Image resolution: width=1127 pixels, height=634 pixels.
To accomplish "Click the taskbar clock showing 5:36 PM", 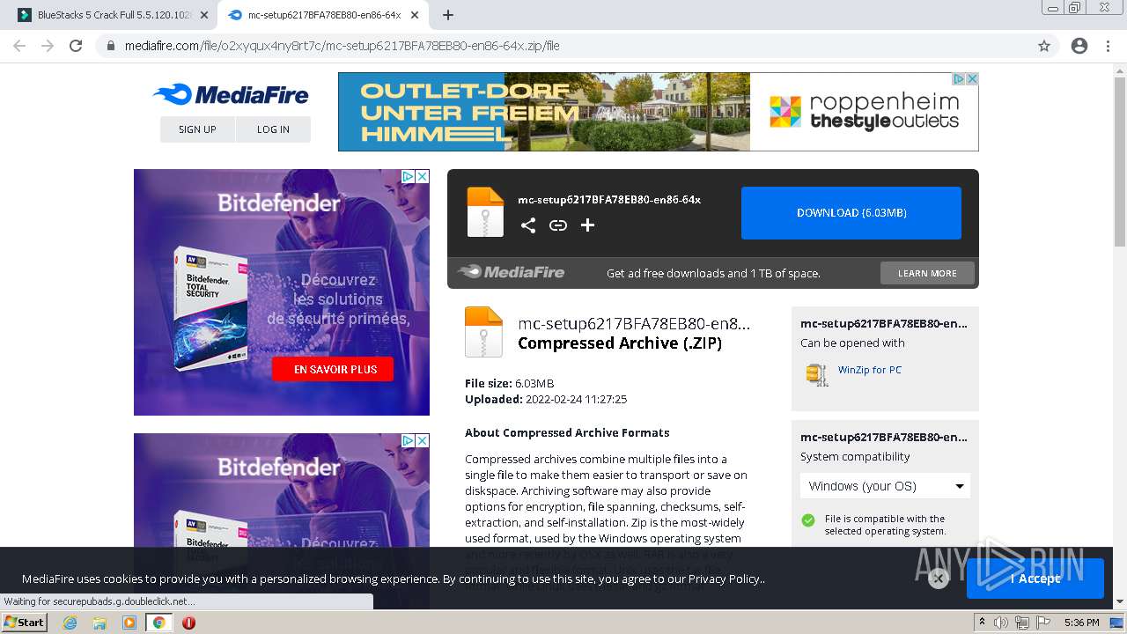I will (x=1081, y=623).
